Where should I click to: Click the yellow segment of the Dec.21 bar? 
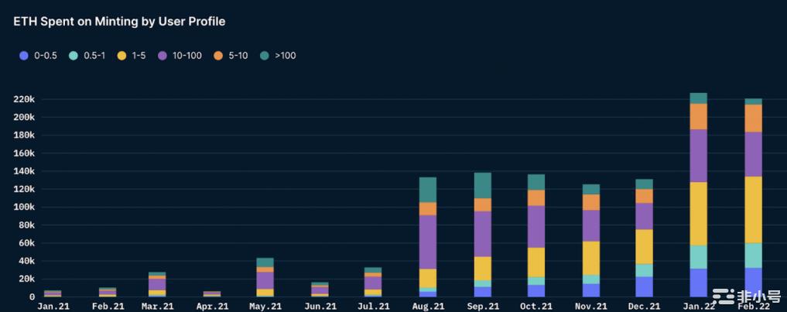[x=645, y=246]
